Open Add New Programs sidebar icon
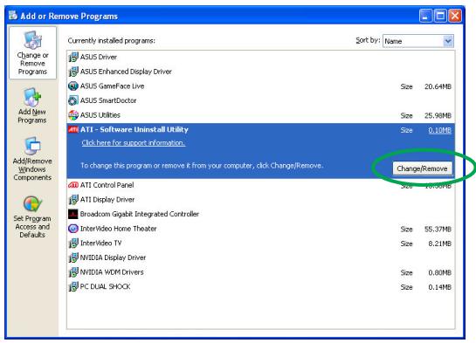Viewport: 476px width, 343px height. [x=32, y=97]
